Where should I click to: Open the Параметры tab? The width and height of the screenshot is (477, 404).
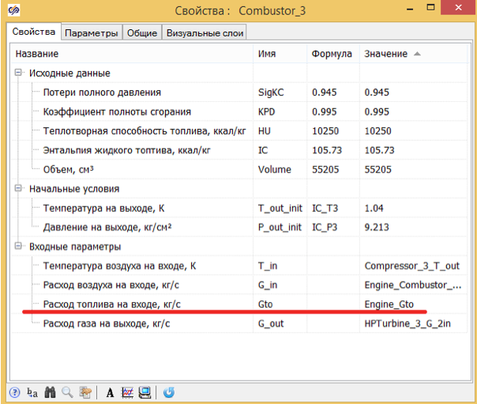(92, 33)
